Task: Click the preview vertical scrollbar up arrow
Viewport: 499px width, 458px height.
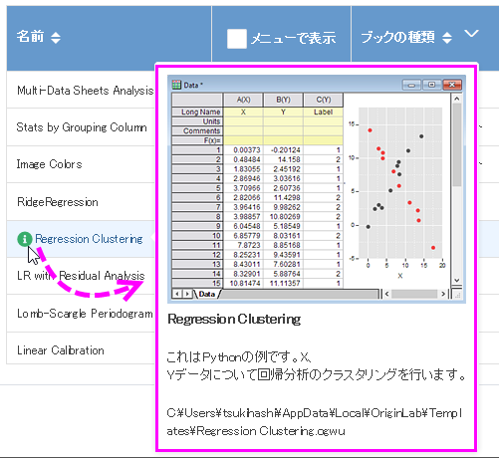Action: (457, 99)
